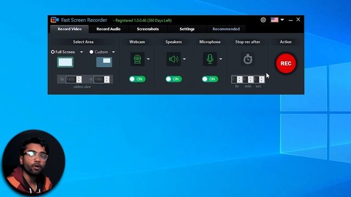Screen dimensions: 351x197
Task: Expand the Full Screen dropdown arrow
Action: (x=82, y=52)
